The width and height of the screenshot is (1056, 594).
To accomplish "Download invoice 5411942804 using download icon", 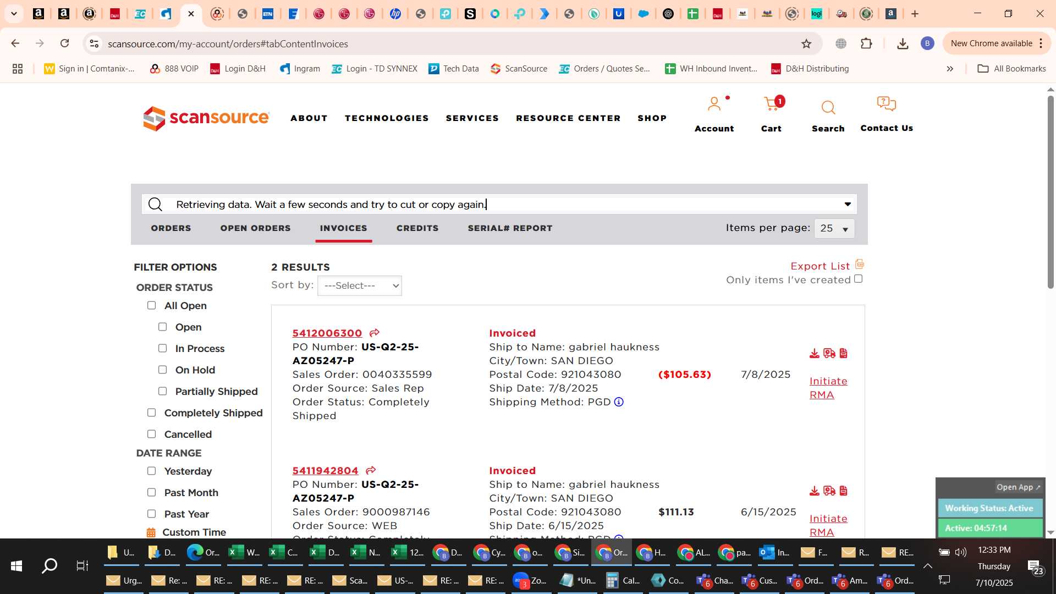I will [x=815, y=491].
